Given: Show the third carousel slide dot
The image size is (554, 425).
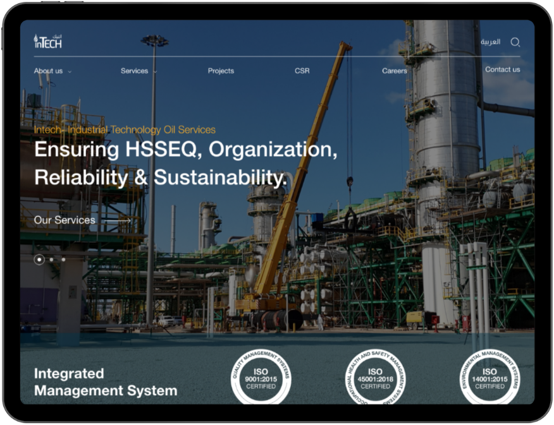Looking at the screenshot, I should 63,259.
